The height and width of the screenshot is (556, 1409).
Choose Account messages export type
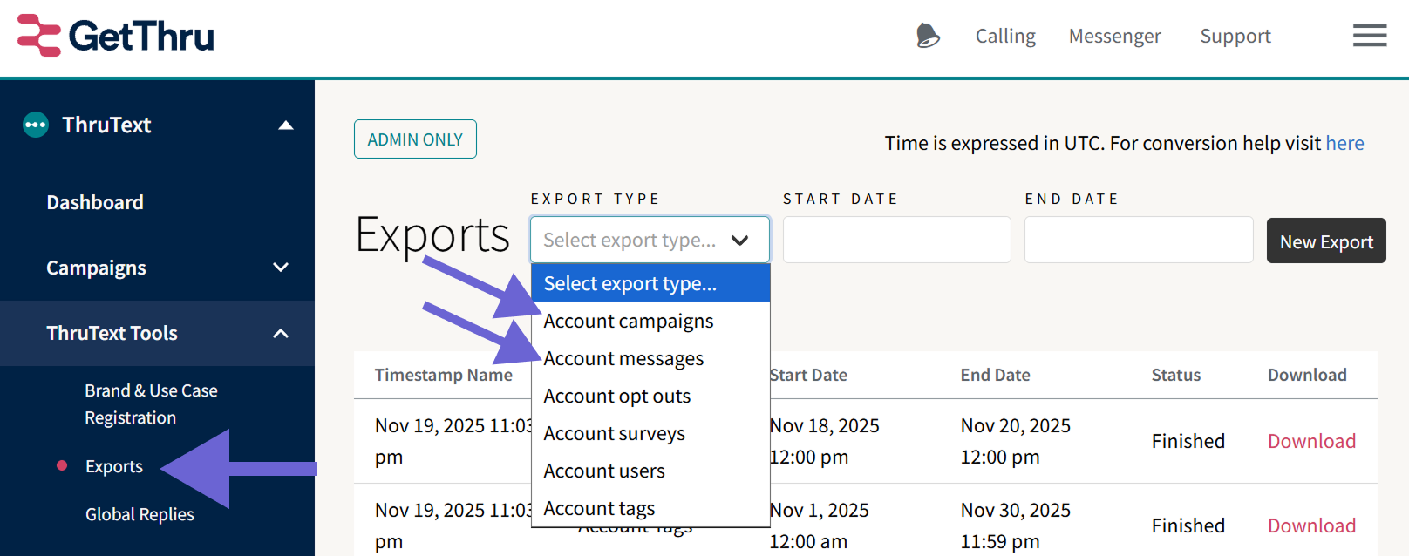point(650,358)
